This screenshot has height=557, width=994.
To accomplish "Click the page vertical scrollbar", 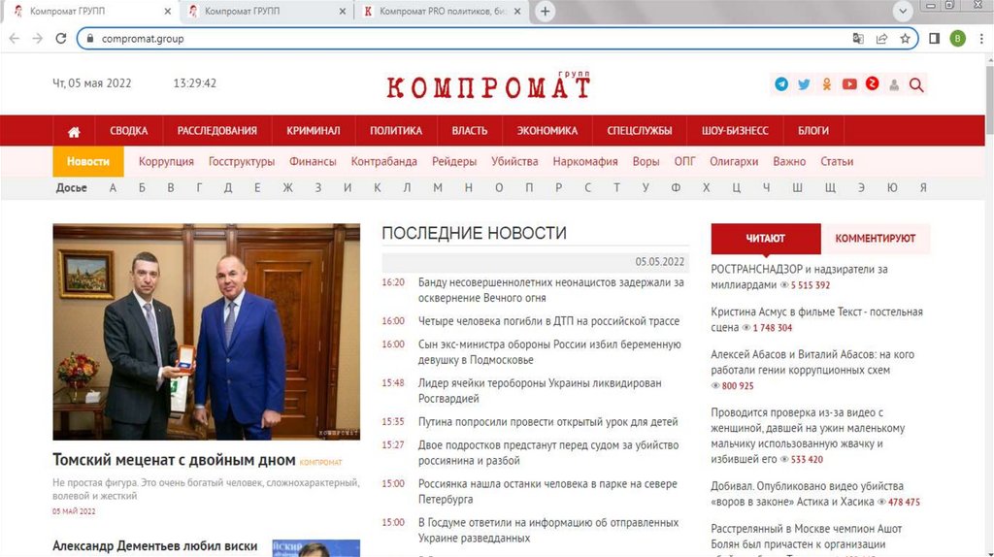I will click(989, 304).
